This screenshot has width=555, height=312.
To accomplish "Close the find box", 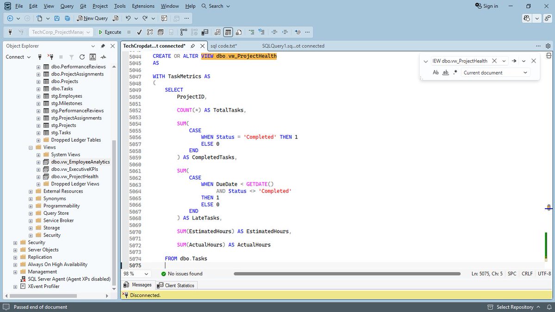I will click(533, 61).
